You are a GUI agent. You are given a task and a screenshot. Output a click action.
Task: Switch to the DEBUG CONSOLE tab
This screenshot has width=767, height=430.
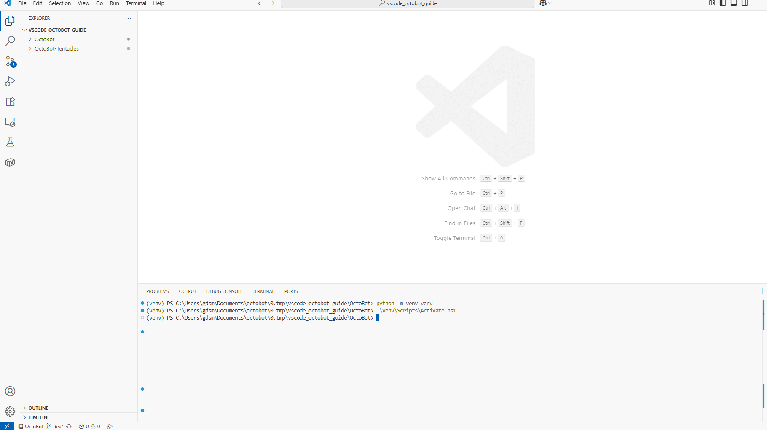[x=225, y=291]
